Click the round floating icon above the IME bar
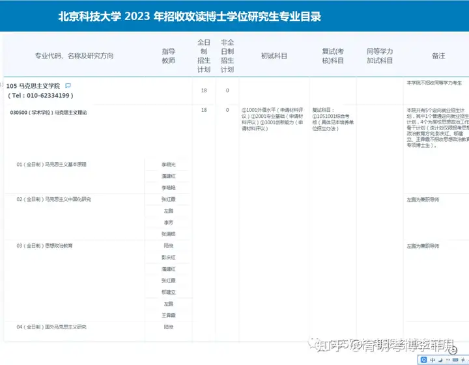The width and height of the screenshot is (469, 365). pyautogui.click(x=452, y=349)
